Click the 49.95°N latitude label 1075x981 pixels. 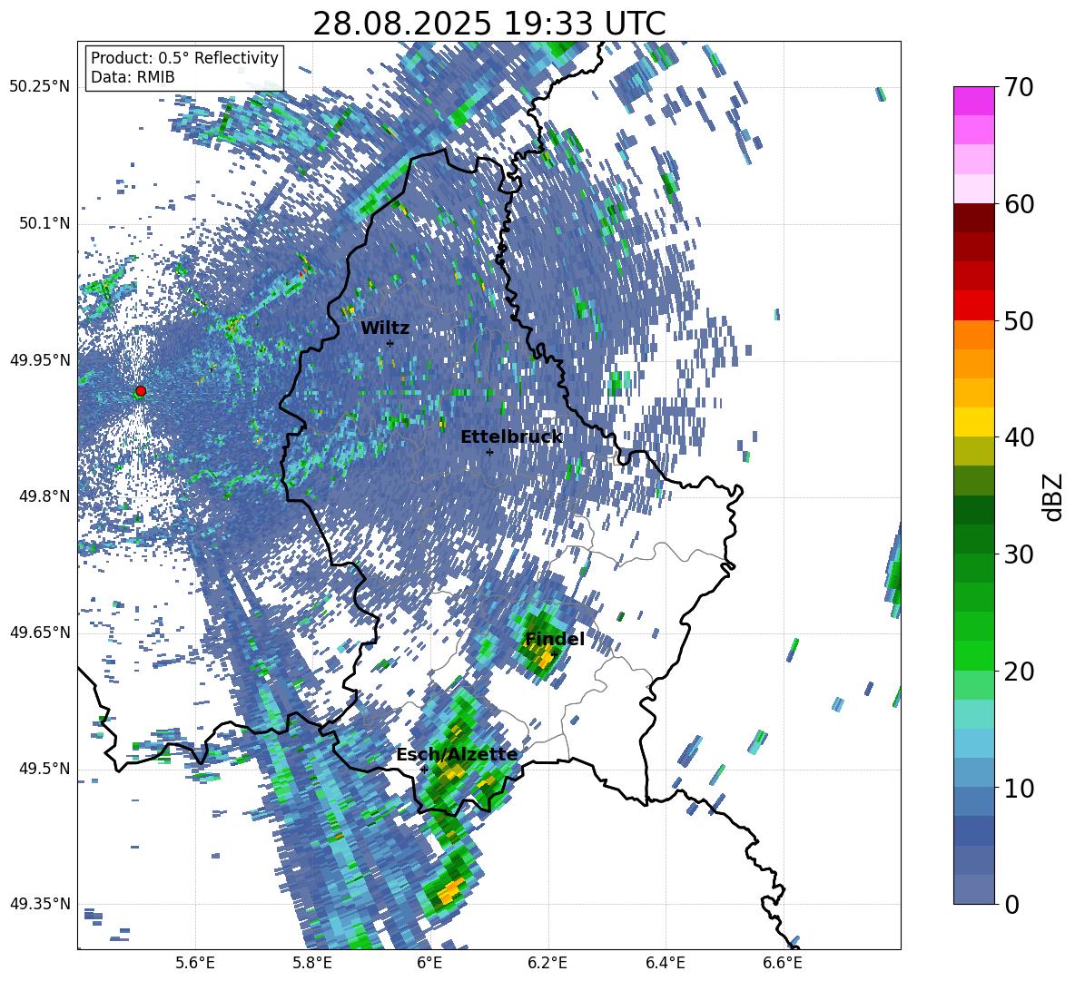pos(40,359)
